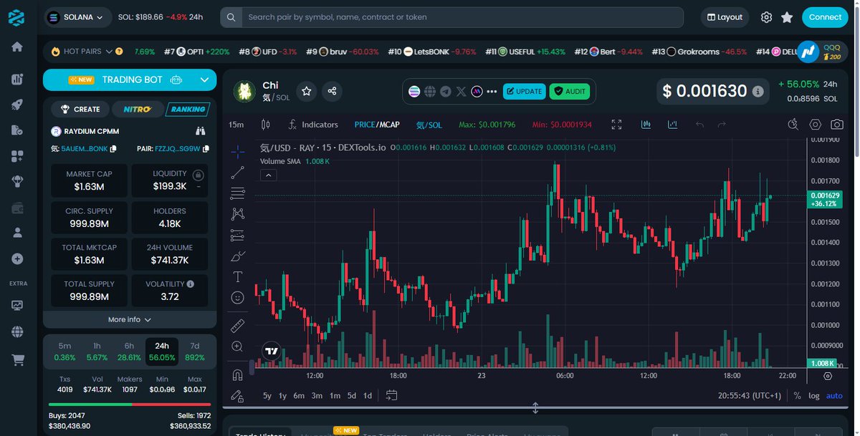Viewport: 860px width, 436px height.
Task: Toggle auto scale on chart
Action: 834,396
